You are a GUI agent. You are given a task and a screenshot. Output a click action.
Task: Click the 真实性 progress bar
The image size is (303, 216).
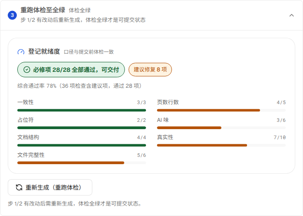(221, 145)
